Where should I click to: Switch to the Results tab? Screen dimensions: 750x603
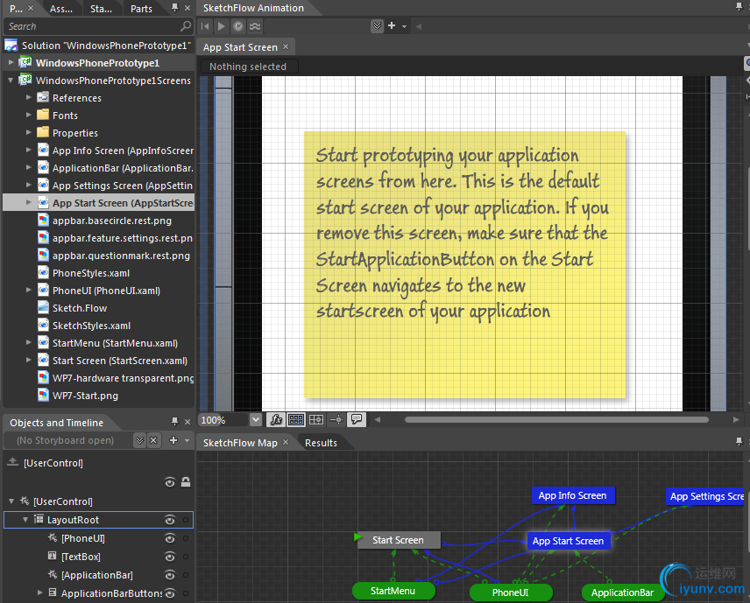pos(321,443)
